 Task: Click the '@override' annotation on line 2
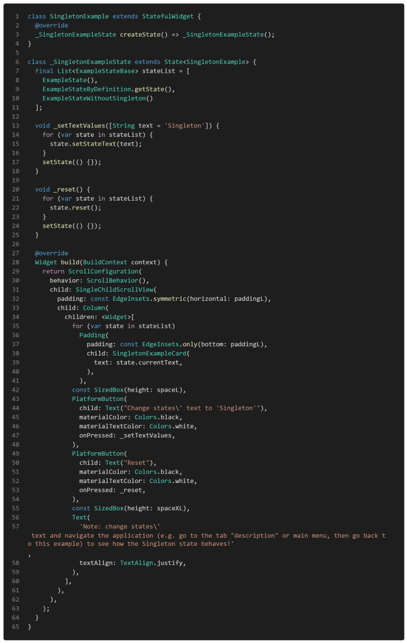click(x=52, y=26)
